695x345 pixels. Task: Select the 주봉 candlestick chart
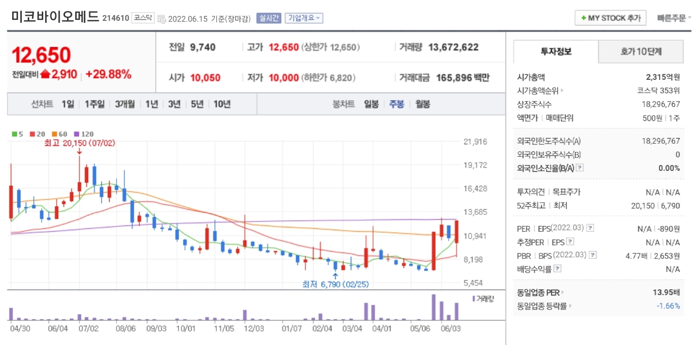coord(397,104)
